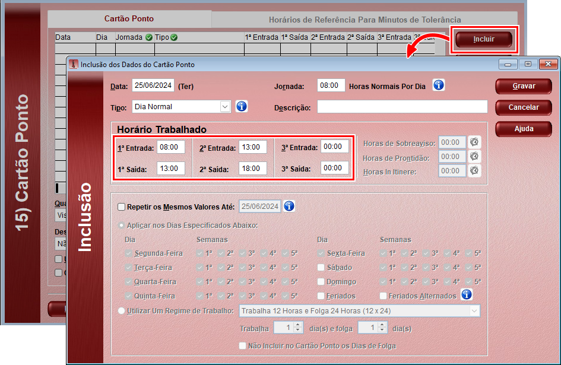
Task: Click the Cancelar button
Action: coord(524,107)
